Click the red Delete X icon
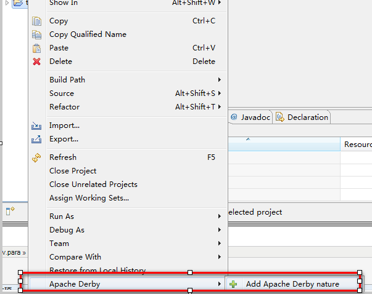 (36, 62)
